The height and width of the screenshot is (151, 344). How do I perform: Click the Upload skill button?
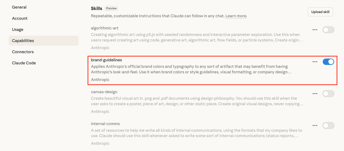click(320, 12)
